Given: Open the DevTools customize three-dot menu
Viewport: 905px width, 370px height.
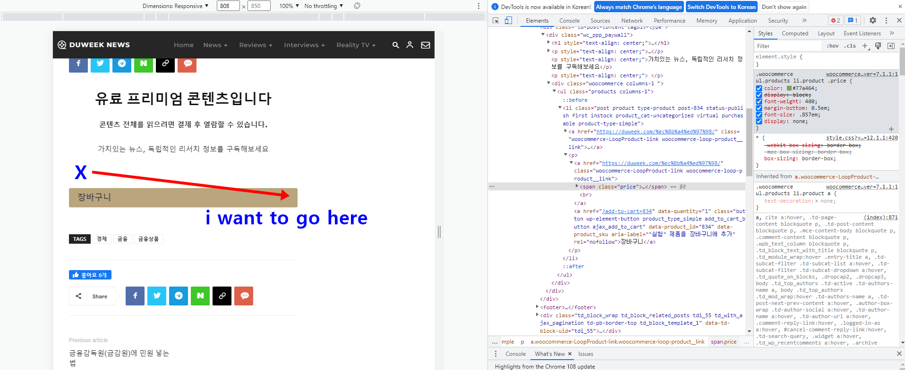Looking at the screenshot, I should pyautogui.click(x=886, y=20).
